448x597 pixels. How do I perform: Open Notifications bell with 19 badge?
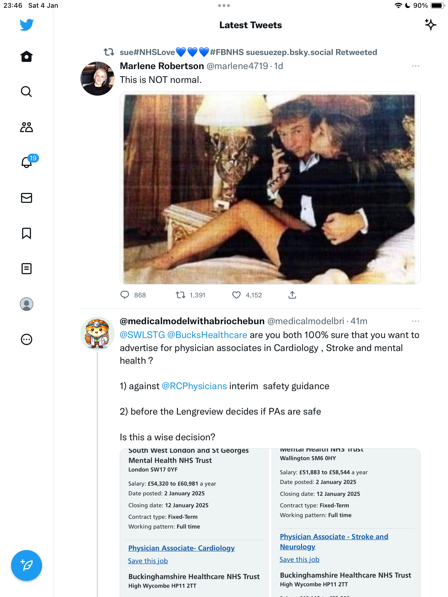coord(28,161)
